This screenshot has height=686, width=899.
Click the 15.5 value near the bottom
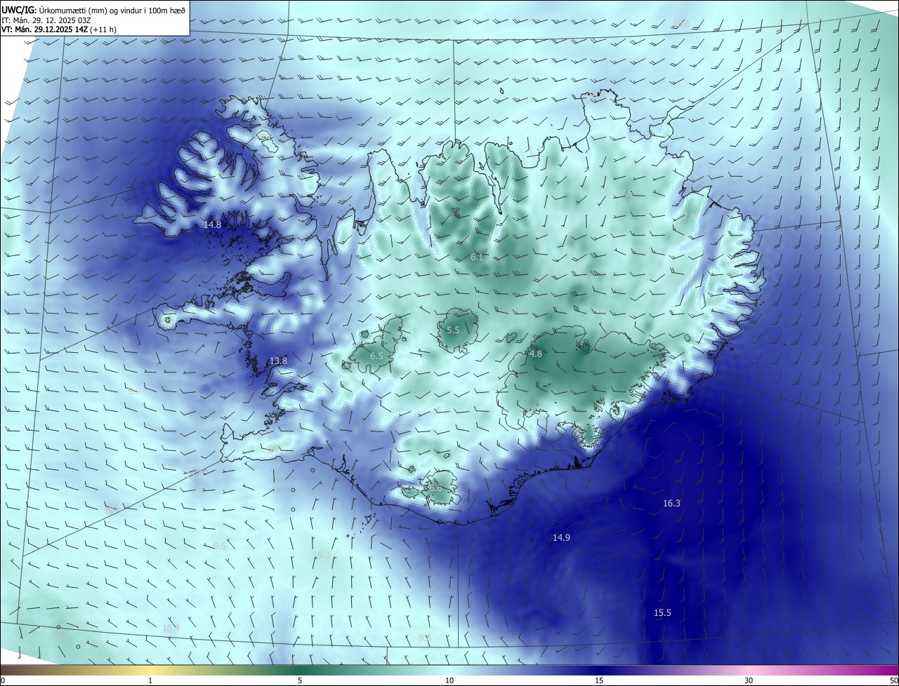coord(662,613)
